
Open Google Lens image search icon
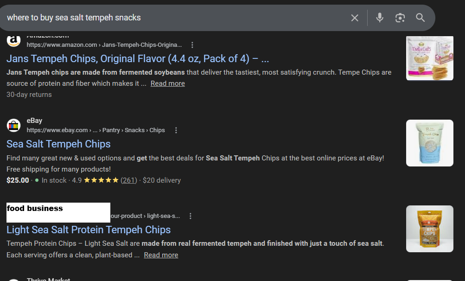pyautogui.click(x=400, y=18)
